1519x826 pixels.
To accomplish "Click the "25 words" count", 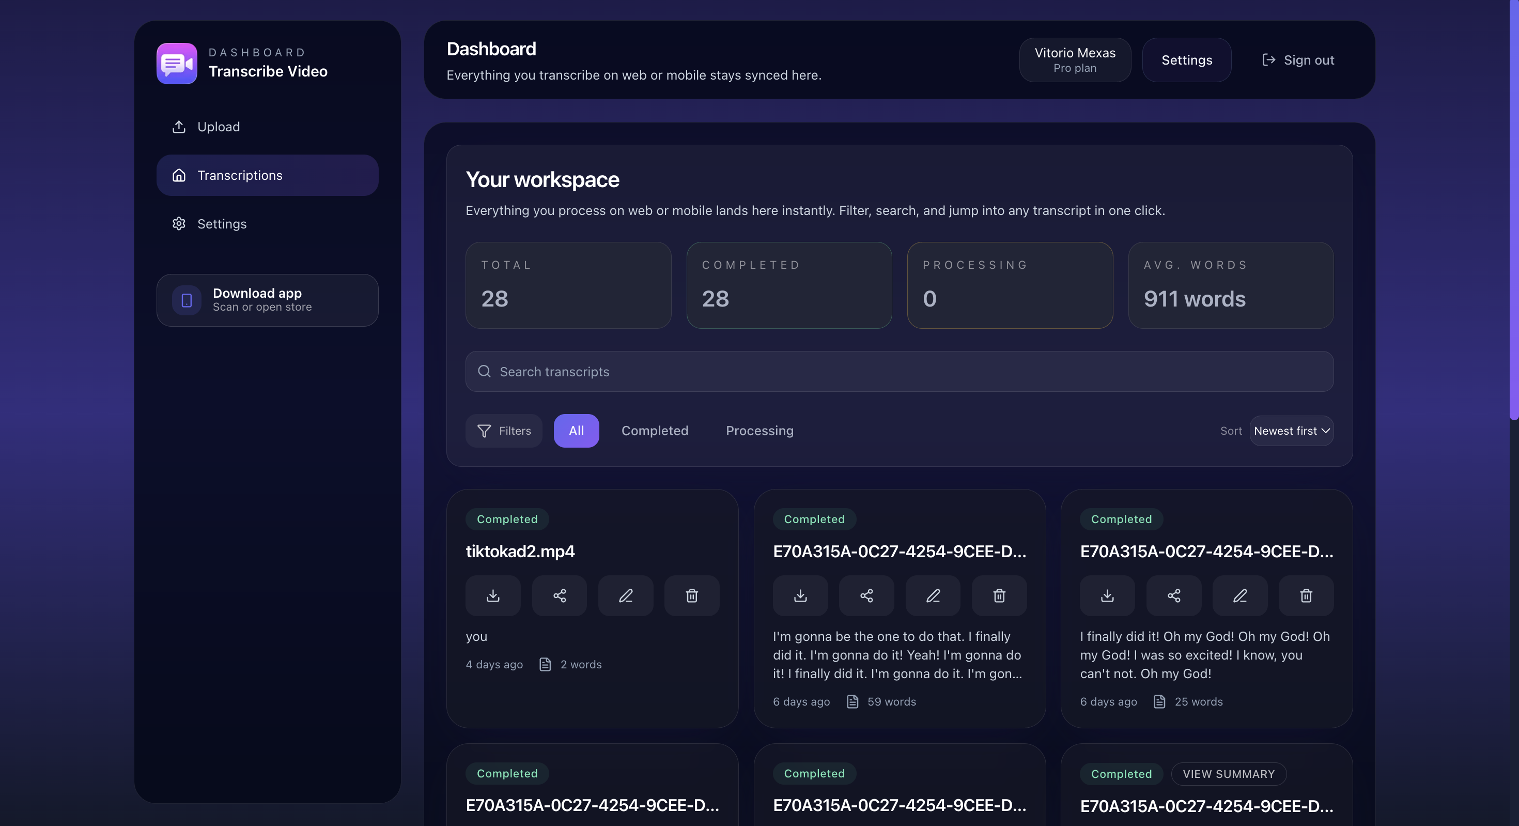I will 1199,701.
